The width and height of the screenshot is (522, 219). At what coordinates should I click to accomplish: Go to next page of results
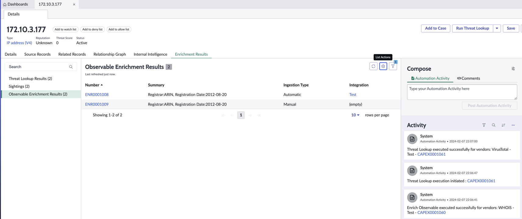250,115
